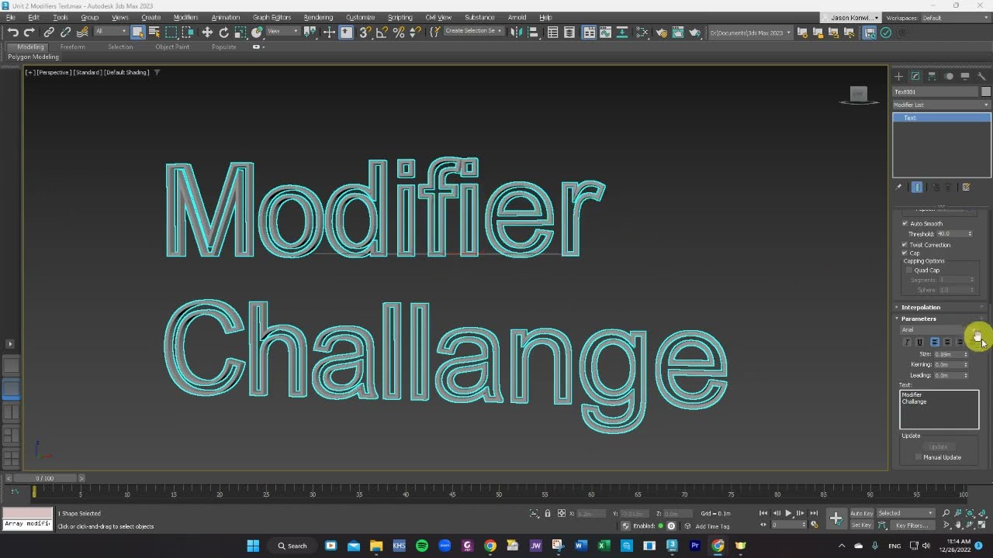Open Select by Name dialog icon
This screenshot has width=993, height=558.
(x=154, y=32)
